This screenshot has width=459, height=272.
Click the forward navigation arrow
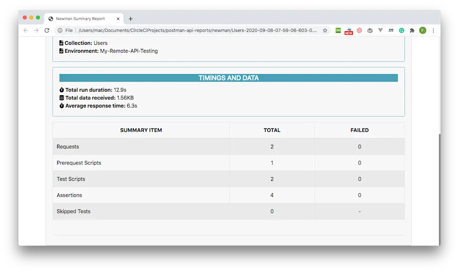pos(36,30)
